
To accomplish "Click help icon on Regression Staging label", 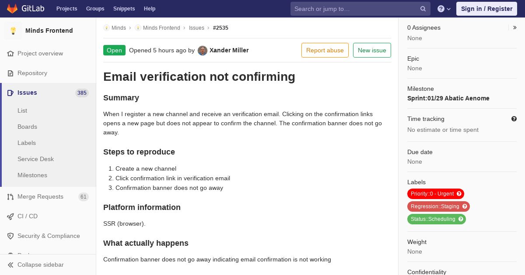I will (x=465, y=206).
